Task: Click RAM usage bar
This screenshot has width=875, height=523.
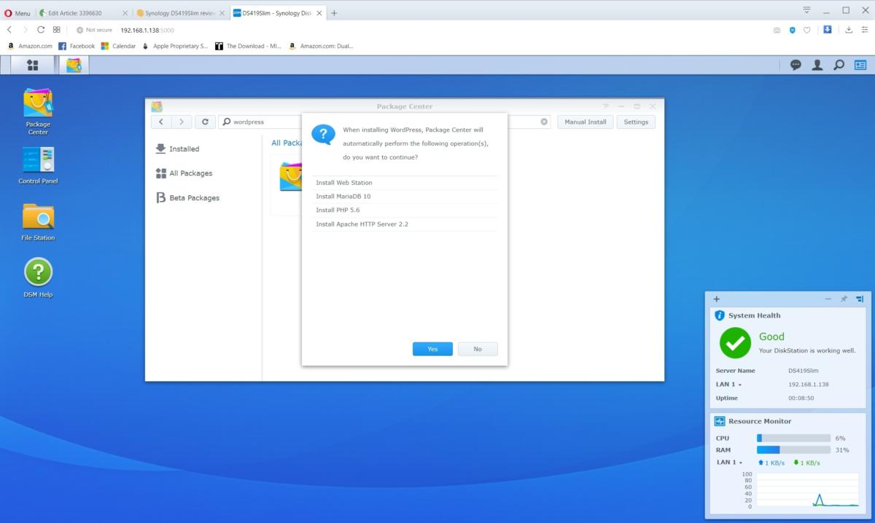Action: 793,449
